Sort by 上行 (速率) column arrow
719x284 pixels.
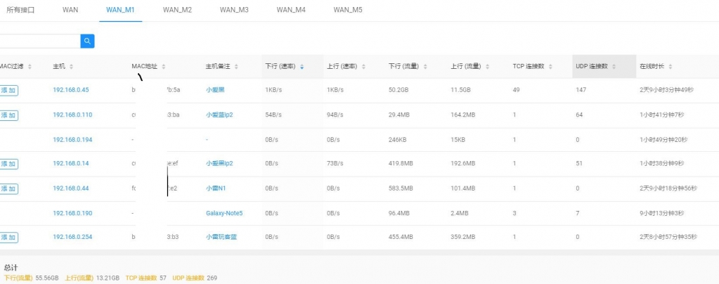pyautogui.click(x=363, y=67)
